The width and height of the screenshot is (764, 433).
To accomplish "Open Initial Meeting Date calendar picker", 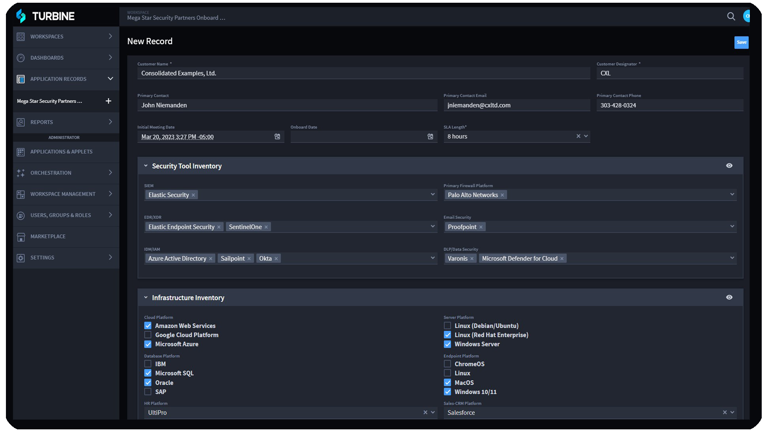I will 277,136.
